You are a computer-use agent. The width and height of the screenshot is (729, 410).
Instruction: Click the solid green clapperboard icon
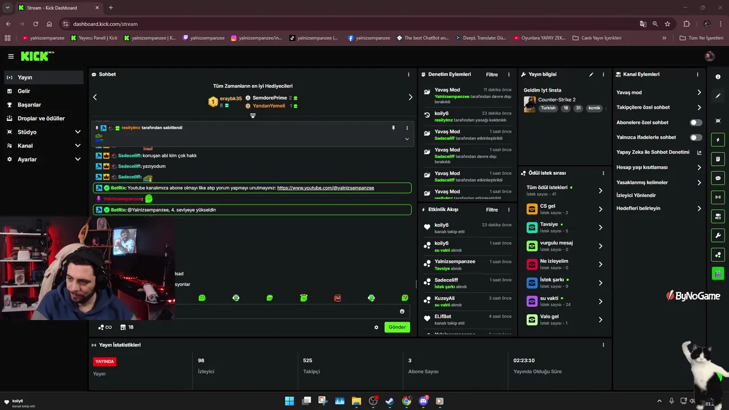(718, 273)
